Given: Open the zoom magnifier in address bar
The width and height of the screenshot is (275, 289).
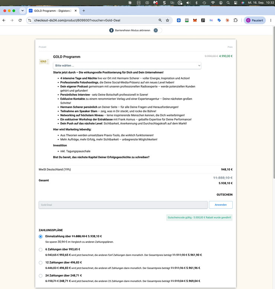Looking at the screenshot, I should point(160,20).
